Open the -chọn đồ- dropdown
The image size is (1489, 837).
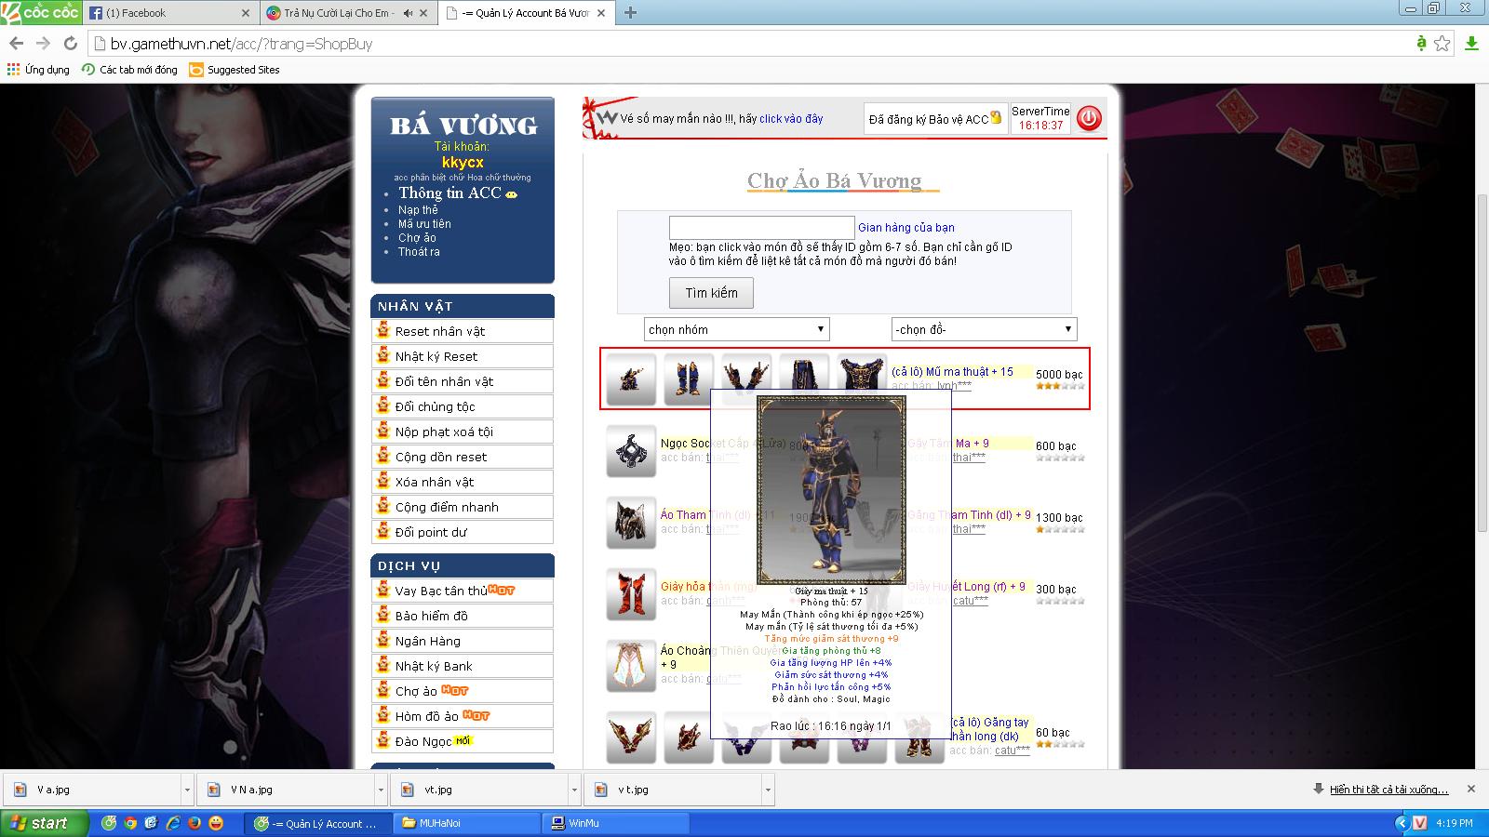(984, 329)
